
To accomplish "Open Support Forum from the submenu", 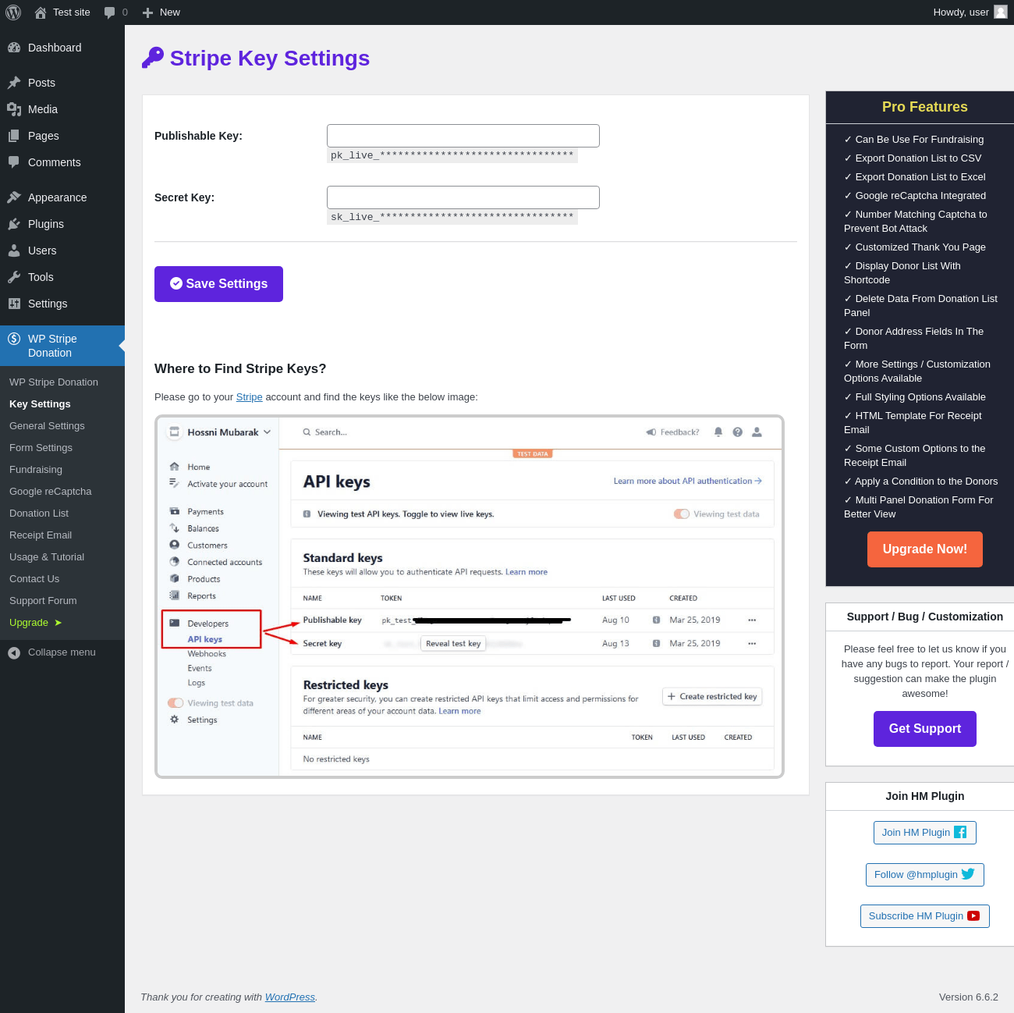I will [43, 601].
